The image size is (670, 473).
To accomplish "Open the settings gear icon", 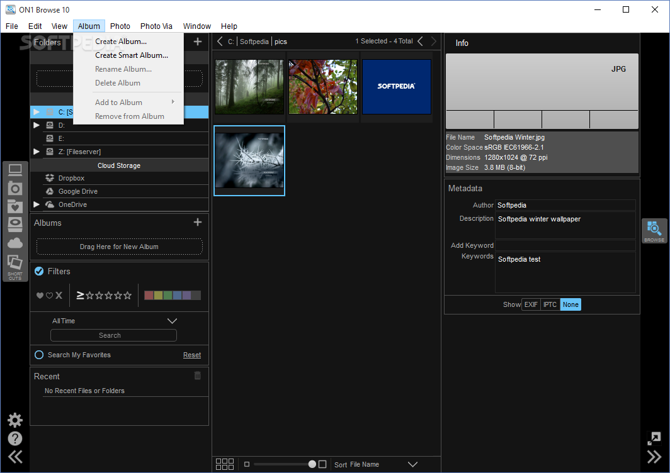I will (x=15, y=420).
